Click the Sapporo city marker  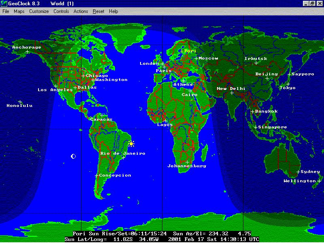(x=290, y=74)
